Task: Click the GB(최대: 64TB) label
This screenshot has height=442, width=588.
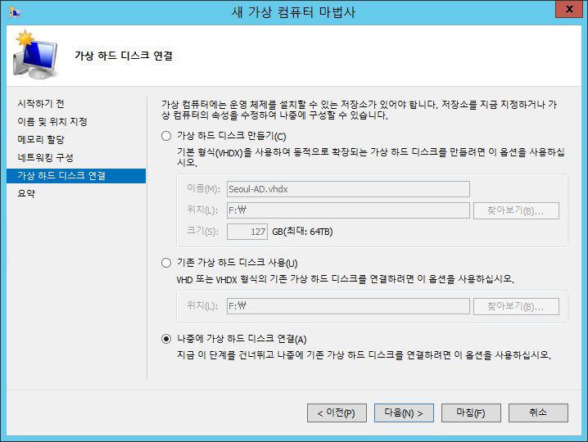Action: (x=302, y=232)
